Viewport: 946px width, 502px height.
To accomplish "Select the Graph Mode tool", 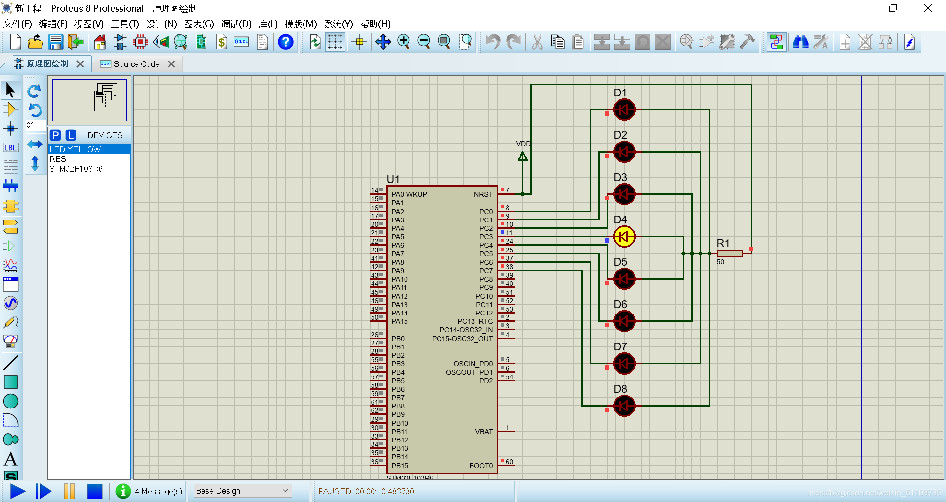I will 10,265.
